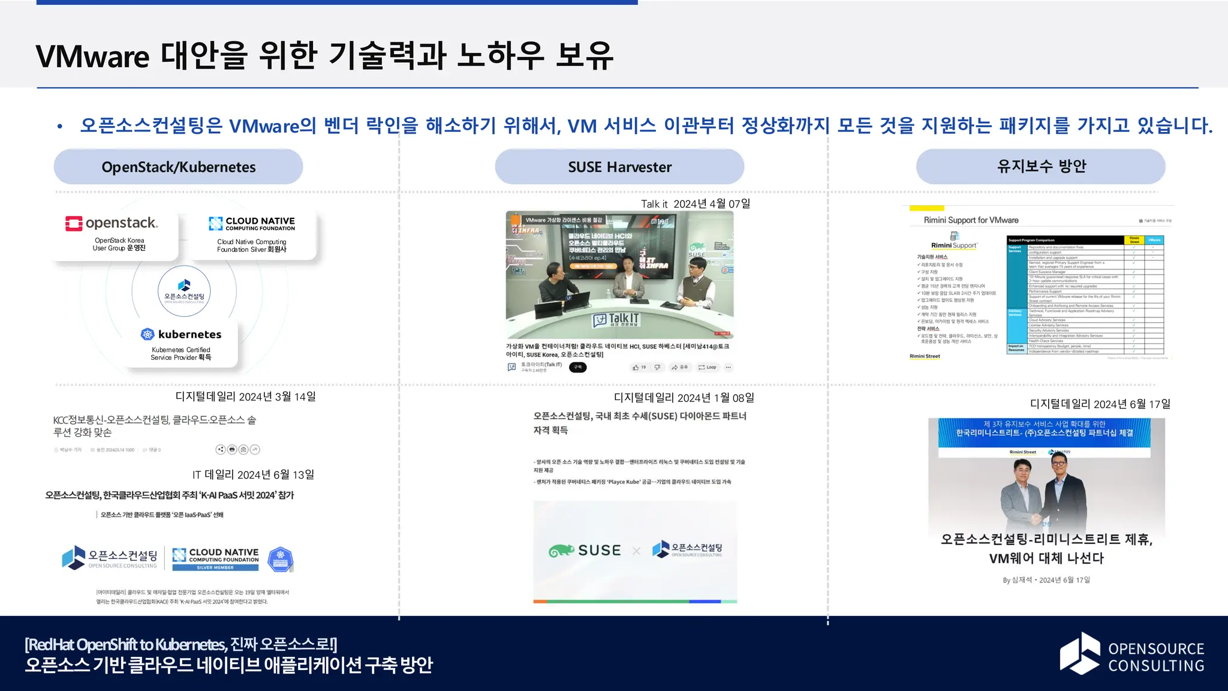Click the blue Kubernetes certified hexagon badge
Screen dimensions: 1228x691
280,559
